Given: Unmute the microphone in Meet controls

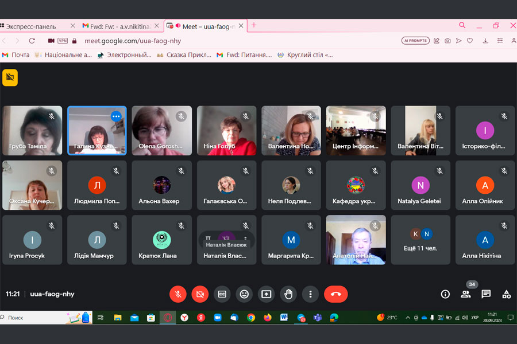Looking at the screenshot, I should [178, 294].
